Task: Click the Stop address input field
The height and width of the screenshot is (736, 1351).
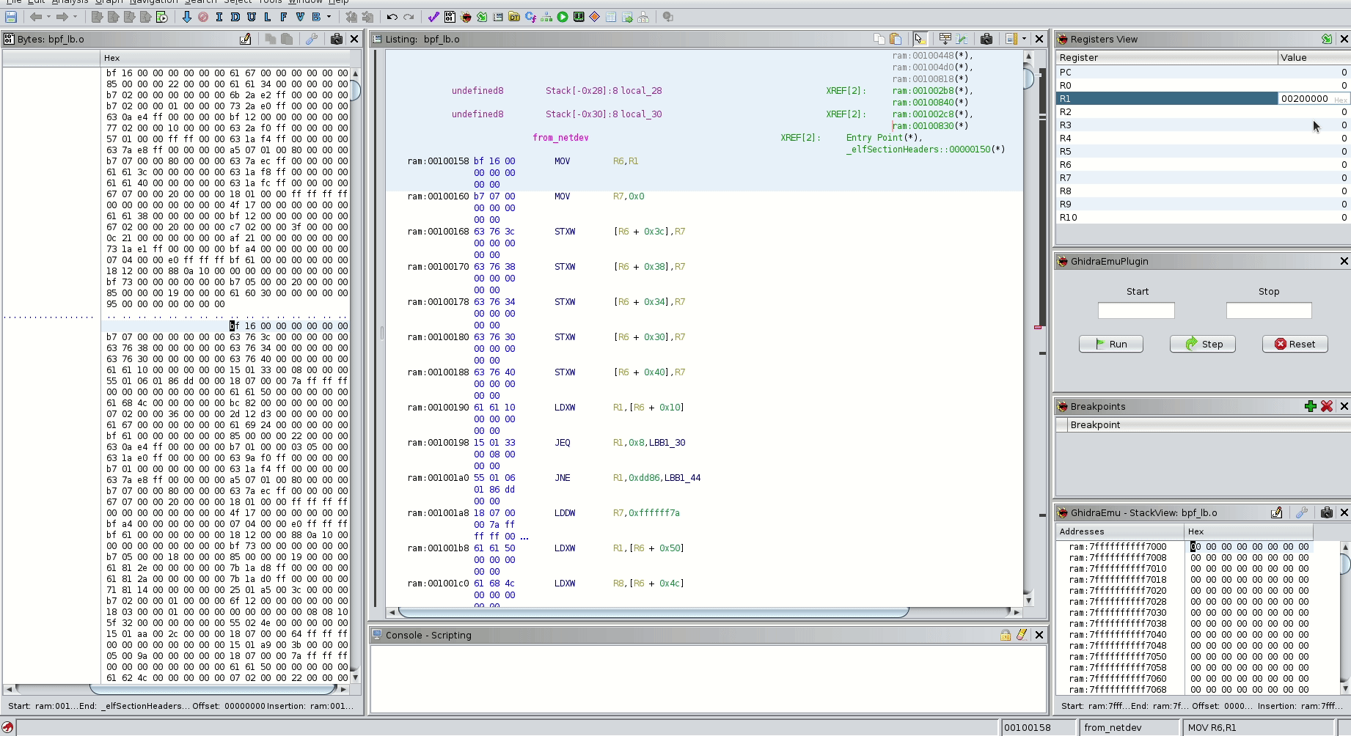Action: (1269, 311)
